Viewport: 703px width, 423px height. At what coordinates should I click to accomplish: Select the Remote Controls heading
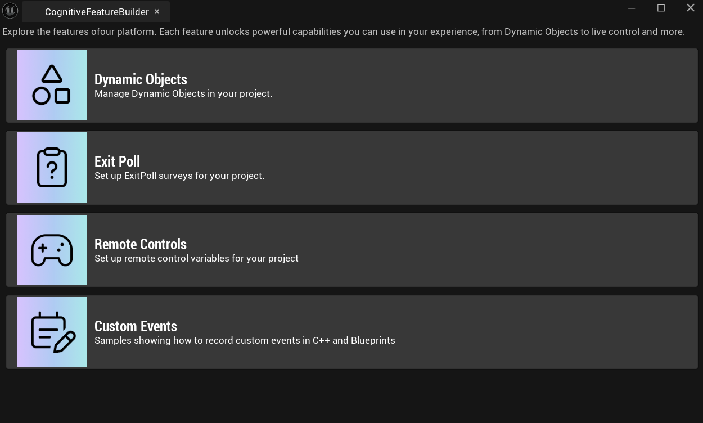(x=141, y=244)
